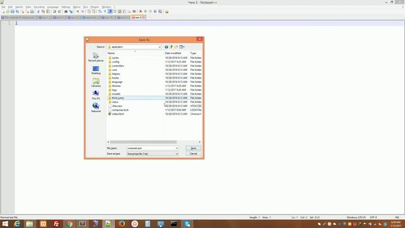
Task: Select This PC in the Save As sidebar
Action: [96, 95]
